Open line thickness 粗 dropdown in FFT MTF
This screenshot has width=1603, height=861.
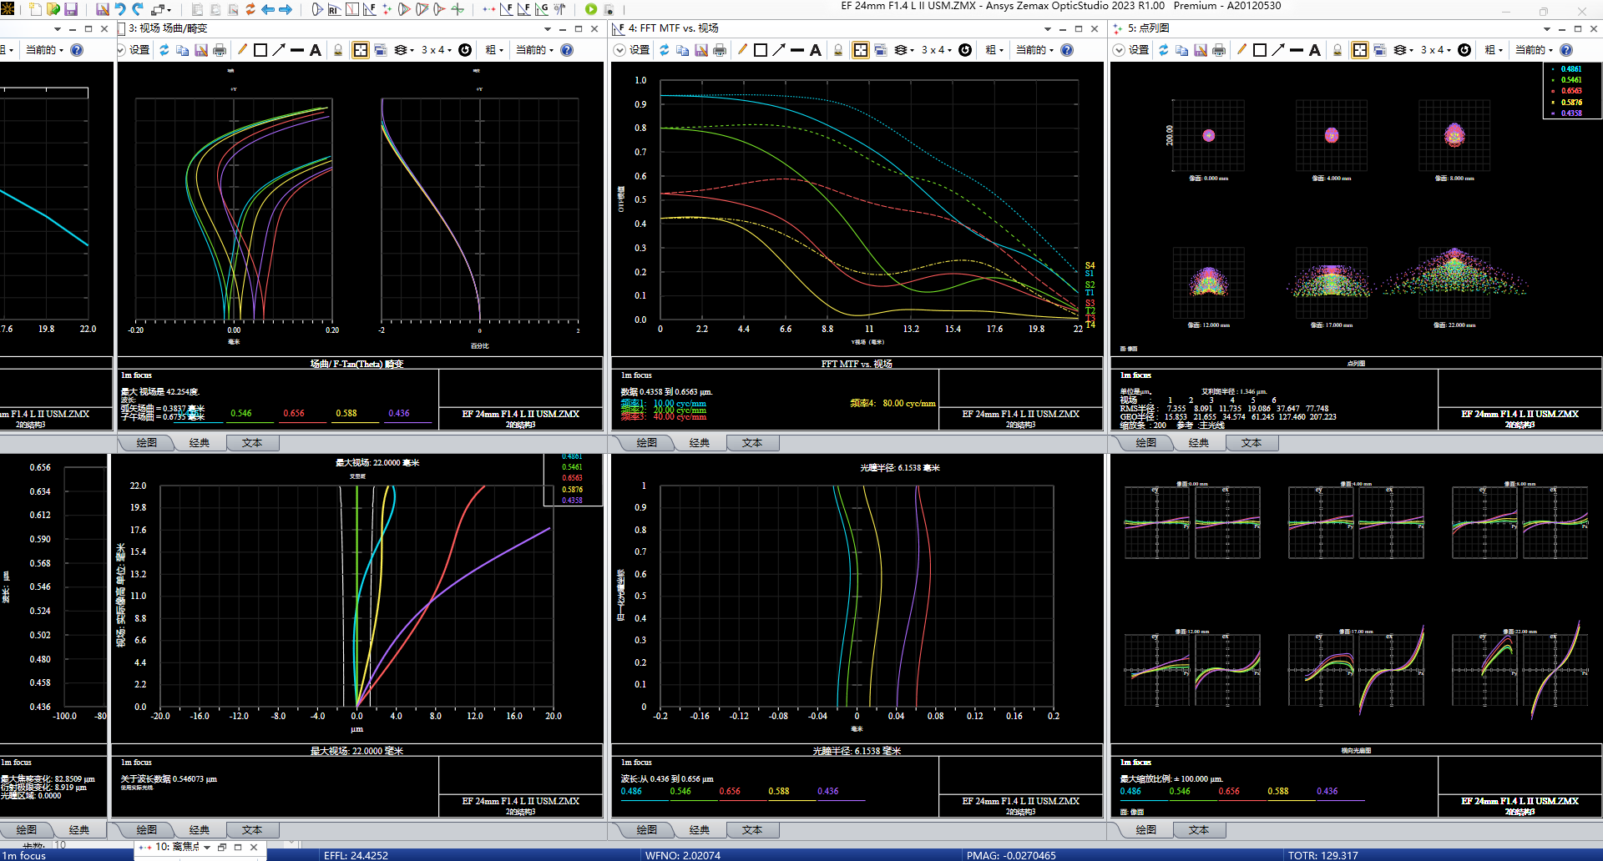(994, 50)
